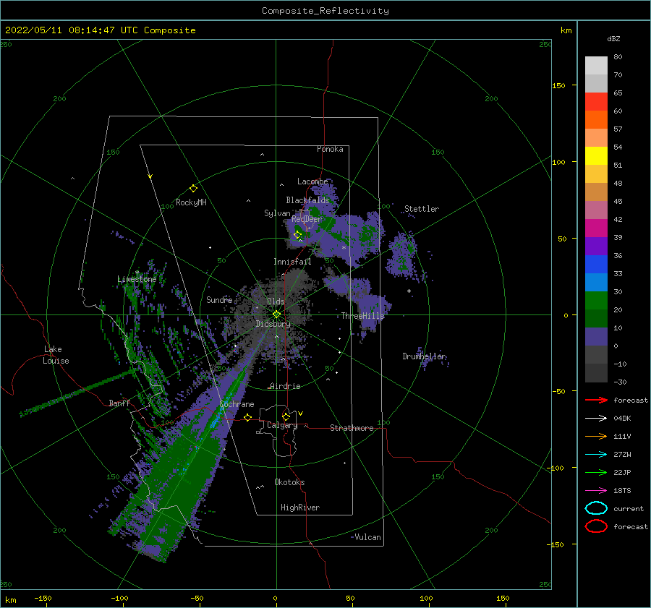Click the RockyMH label

191,202
